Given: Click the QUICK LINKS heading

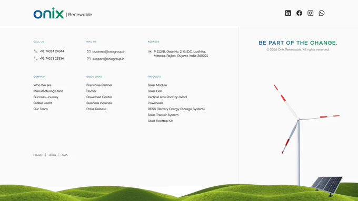Looking at the screenshot, I should 94,77.
